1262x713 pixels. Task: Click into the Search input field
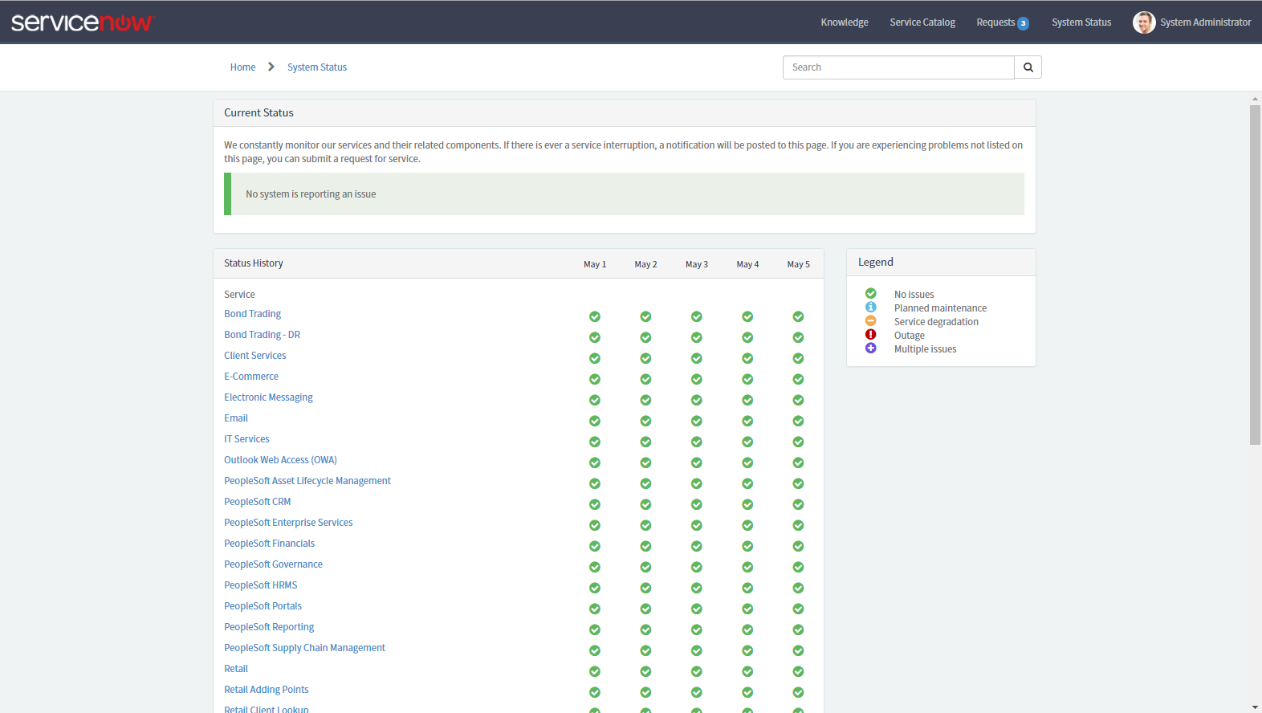click(x=898, y=67)
